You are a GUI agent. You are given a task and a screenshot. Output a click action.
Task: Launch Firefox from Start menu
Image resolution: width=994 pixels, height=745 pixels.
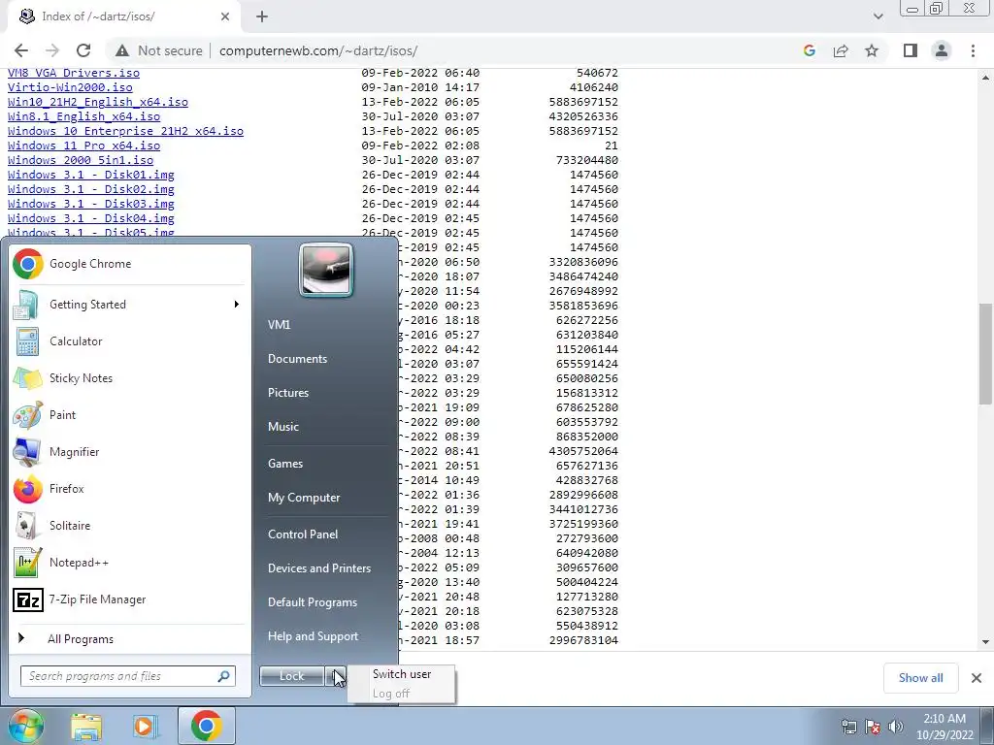[x=130, y=489]
